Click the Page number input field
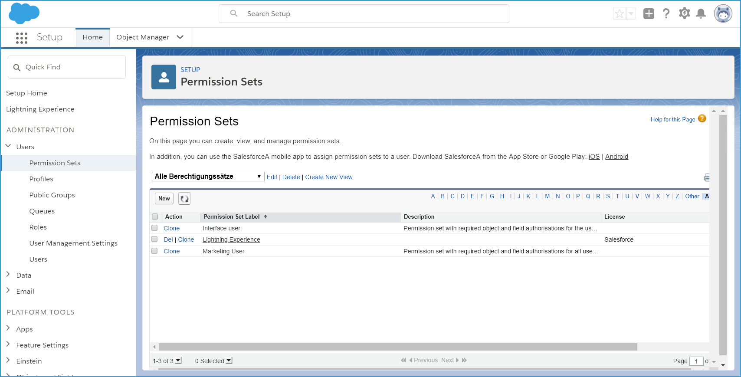Viewport: 741px width, 377px height. click(x=696, y=361)
